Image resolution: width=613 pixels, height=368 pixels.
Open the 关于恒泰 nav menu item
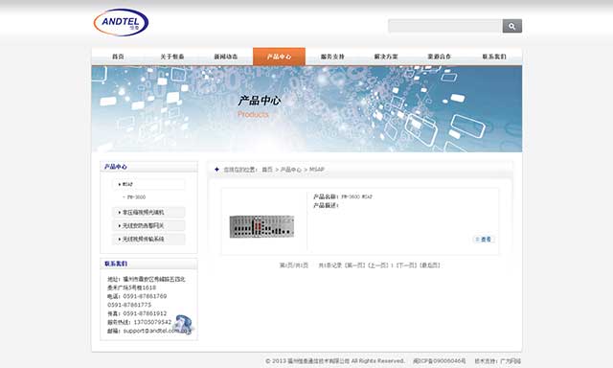tap(172, 57)
